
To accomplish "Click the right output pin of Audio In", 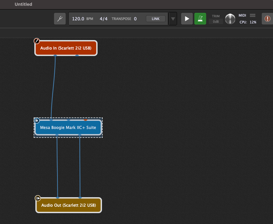I will point(77,56).
